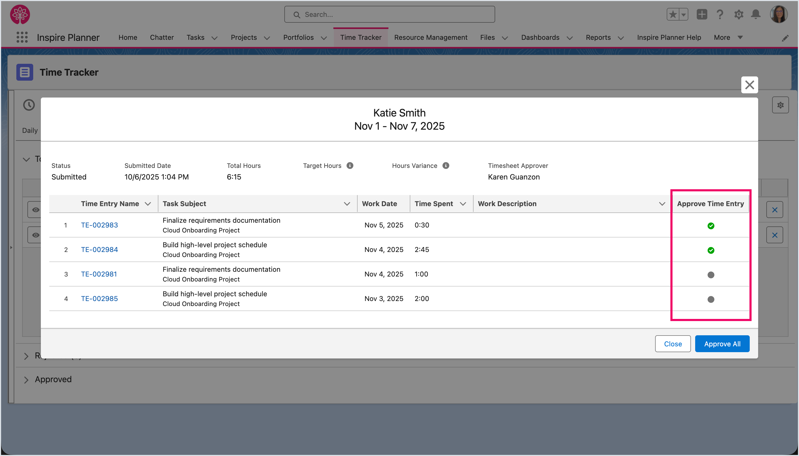Click the Target Hours info icon

(x=350, y=165)
